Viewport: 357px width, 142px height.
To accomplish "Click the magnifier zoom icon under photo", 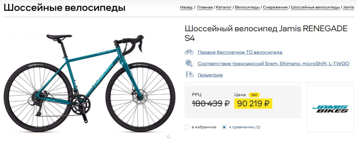I will pyautogui.click(x=169, y=137).
